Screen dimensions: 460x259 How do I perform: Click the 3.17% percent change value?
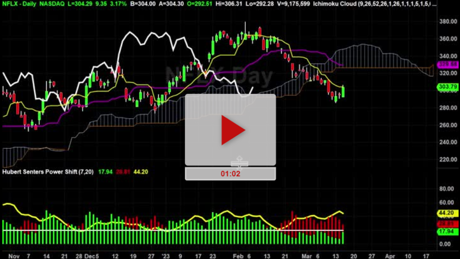[x=119, y=4]
